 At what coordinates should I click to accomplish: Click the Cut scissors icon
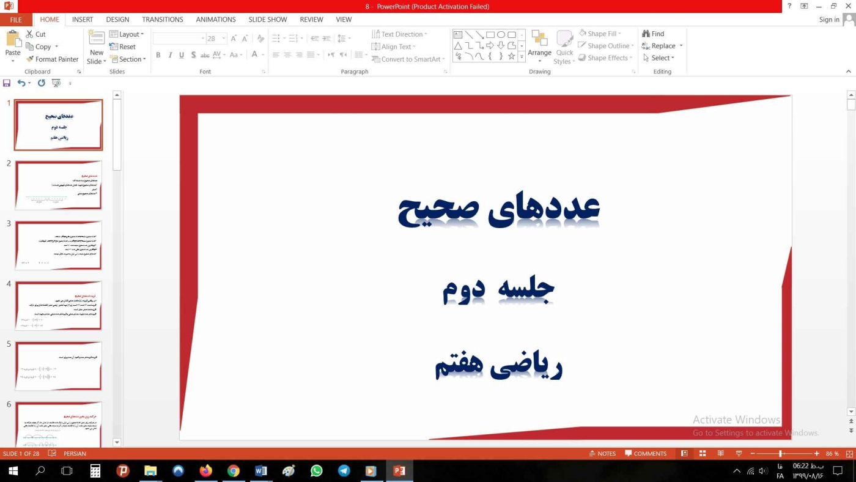(29, 34)
